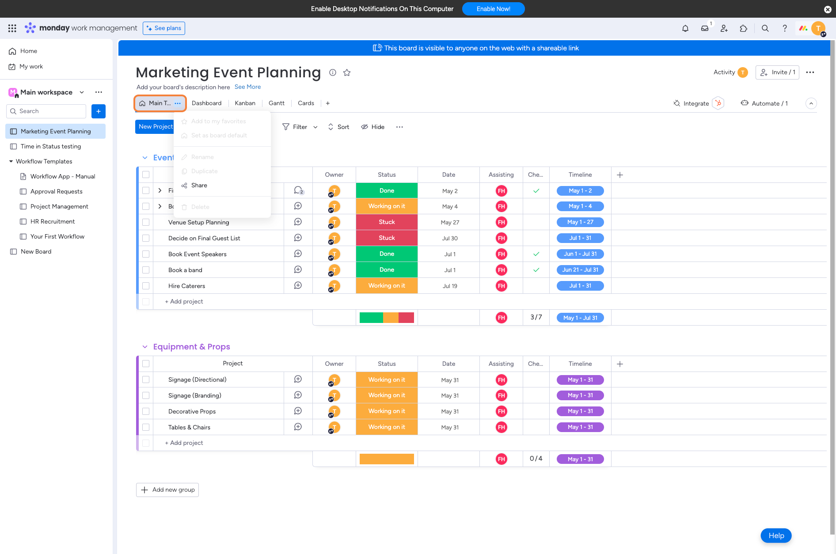
Task: Open the notifications bell
Action: pos(685,28)
